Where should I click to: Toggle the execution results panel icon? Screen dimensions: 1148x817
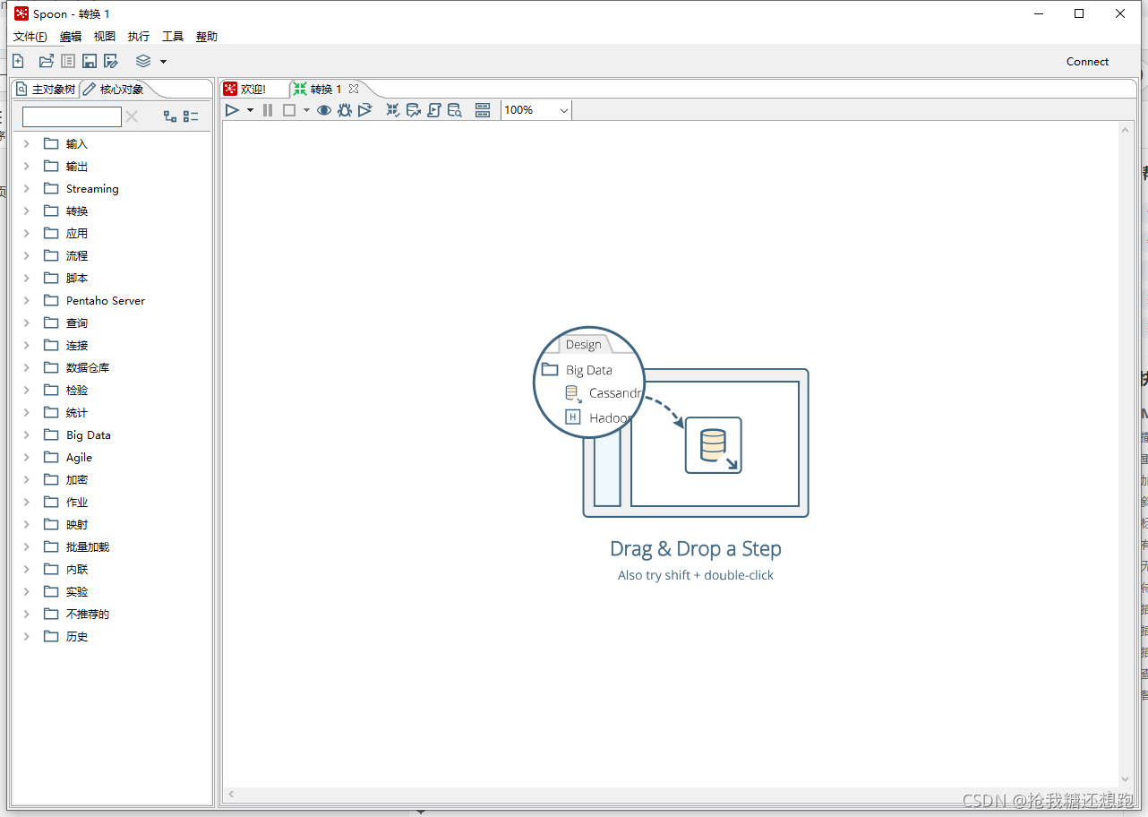click(x=483, y=110)
